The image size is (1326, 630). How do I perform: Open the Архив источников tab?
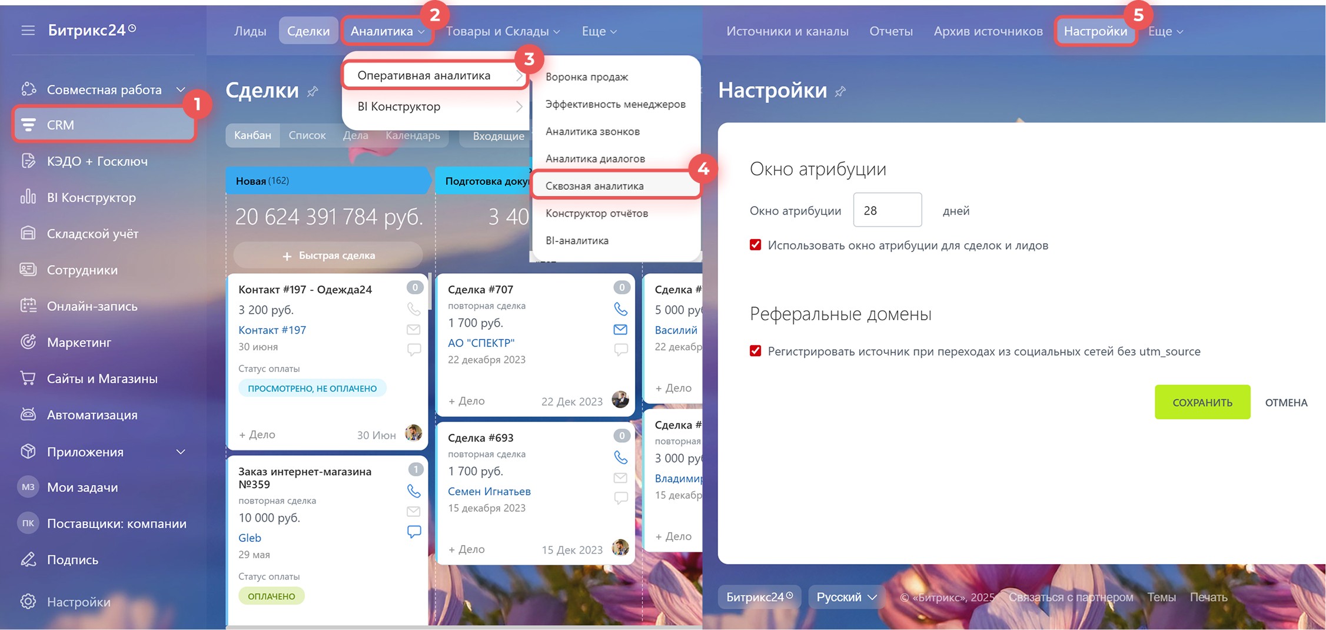pos(988,31)
